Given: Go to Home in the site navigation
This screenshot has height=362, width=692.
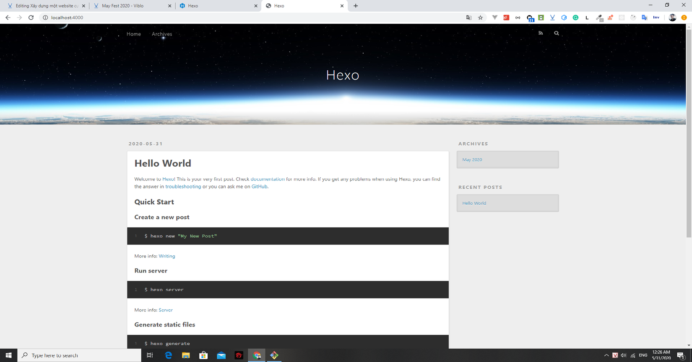Looking at the screenshot, I should coord(134,34).
